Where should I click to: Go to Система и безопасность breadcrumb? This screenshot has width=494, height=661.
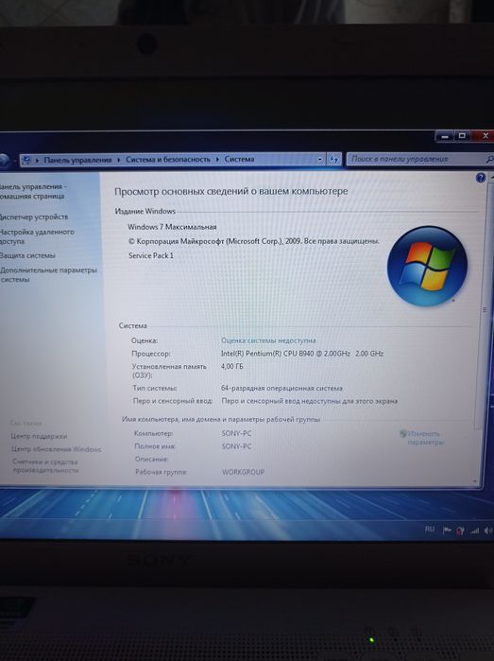click(167, 160)
